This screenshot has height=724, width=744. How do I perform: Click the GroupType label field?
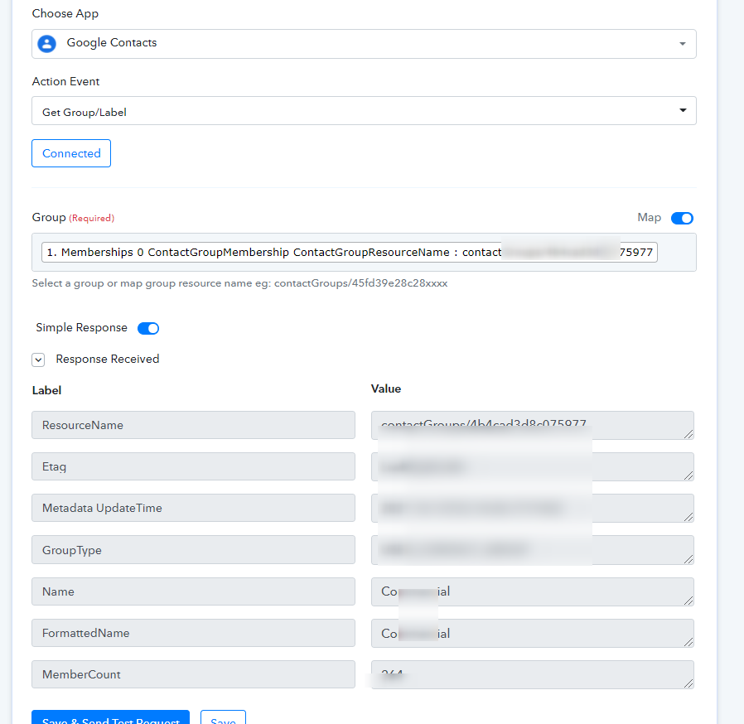(193, 550)
